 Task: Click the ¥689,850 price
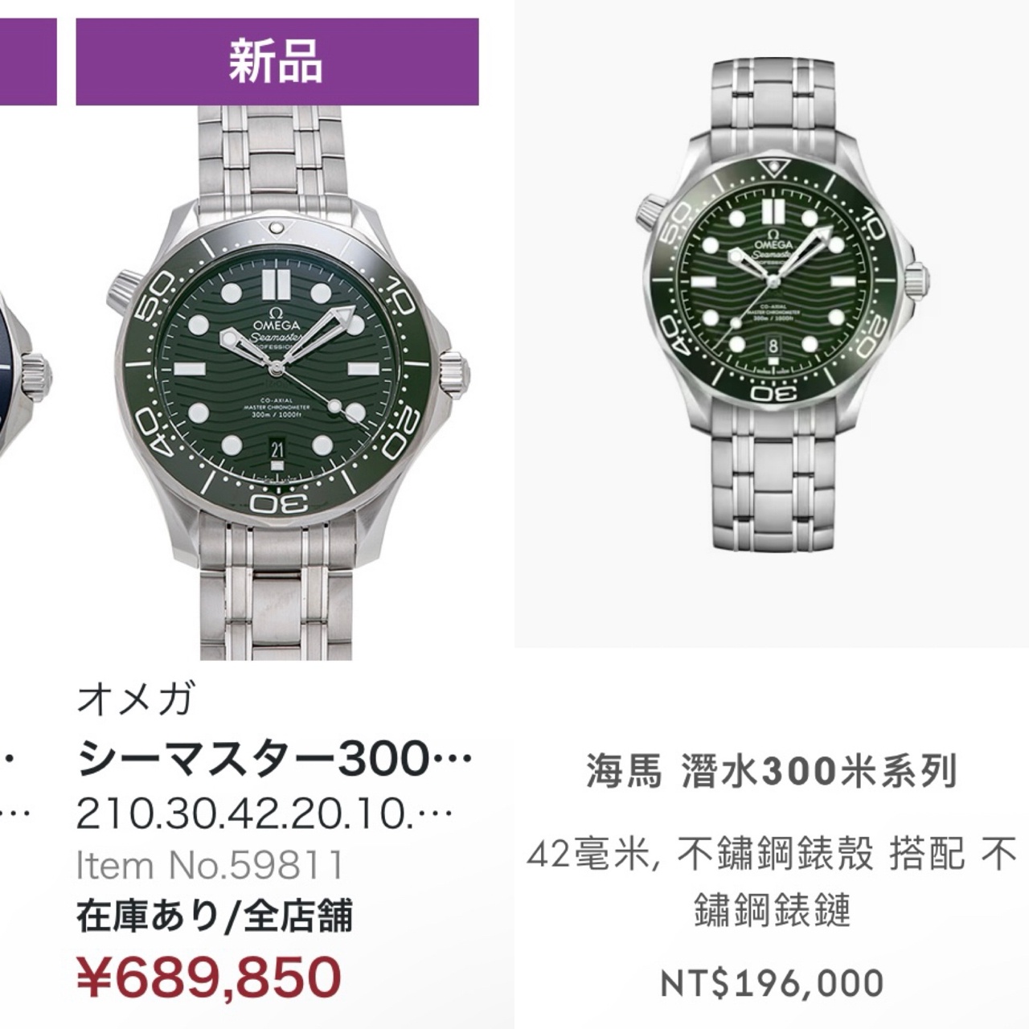pyautogui.click(x=209, y=976)
